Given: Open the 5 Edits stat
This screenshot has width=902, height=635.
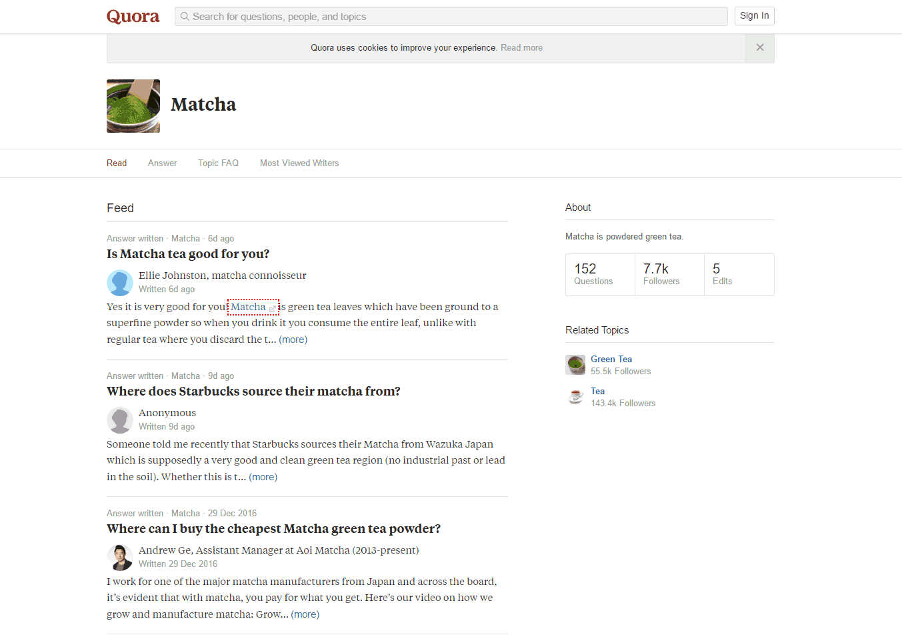Looking at the screenshot, I should 739,275.
